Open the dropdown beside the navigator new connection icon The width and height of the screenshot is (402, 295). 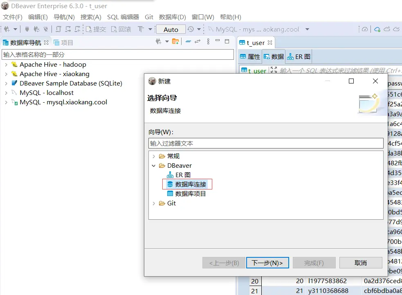pyautogui.click(x=167, y=41)
